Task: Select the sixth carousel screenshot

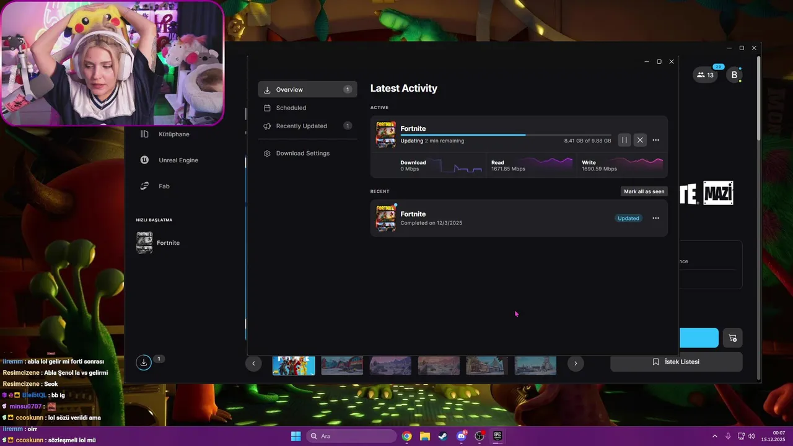Action: click(x=535, y=365)
